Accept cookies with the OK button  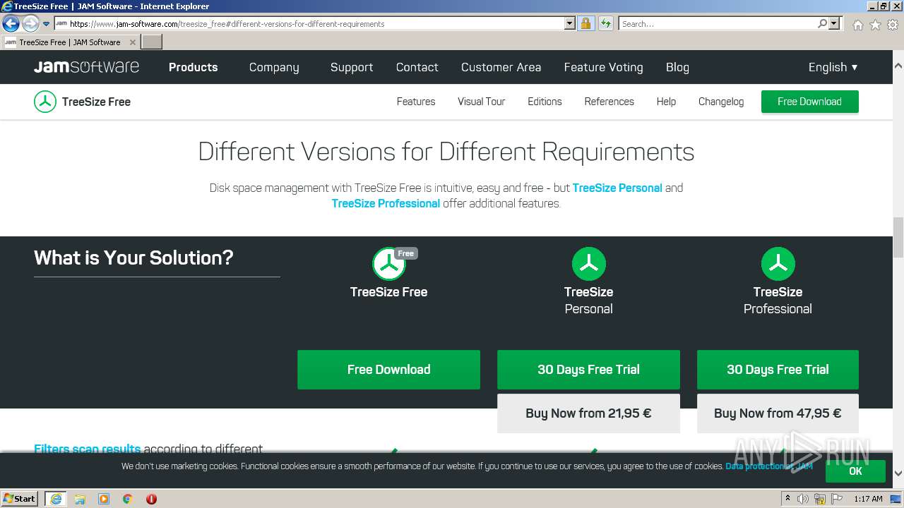point(855,471)
